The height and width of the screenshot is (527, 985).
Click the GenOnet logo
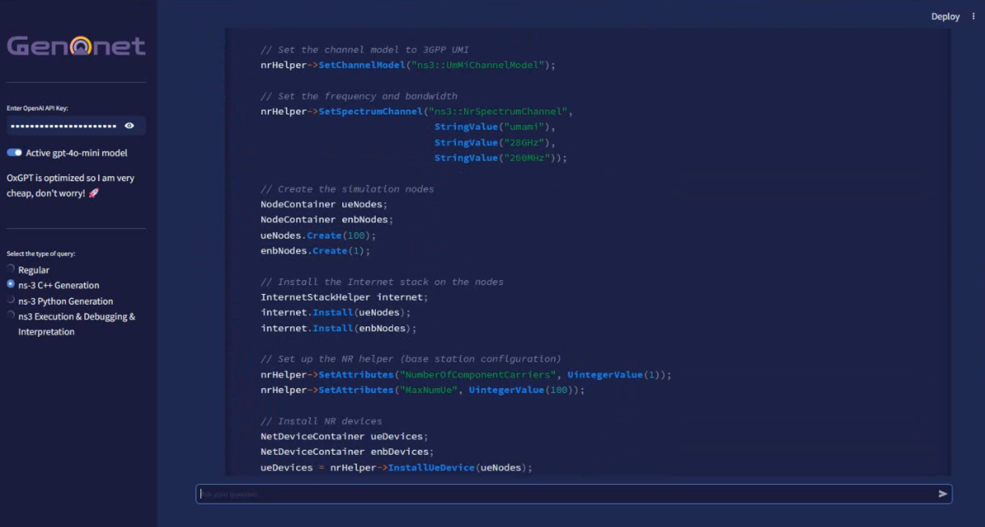76,46
